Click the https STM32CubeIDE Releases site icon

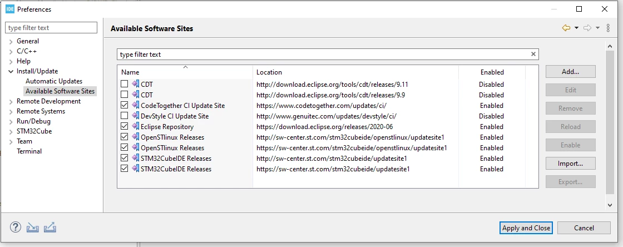[x=135, y=169]
